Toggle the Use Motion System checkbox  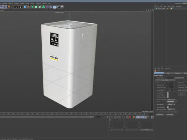(168, 97)
